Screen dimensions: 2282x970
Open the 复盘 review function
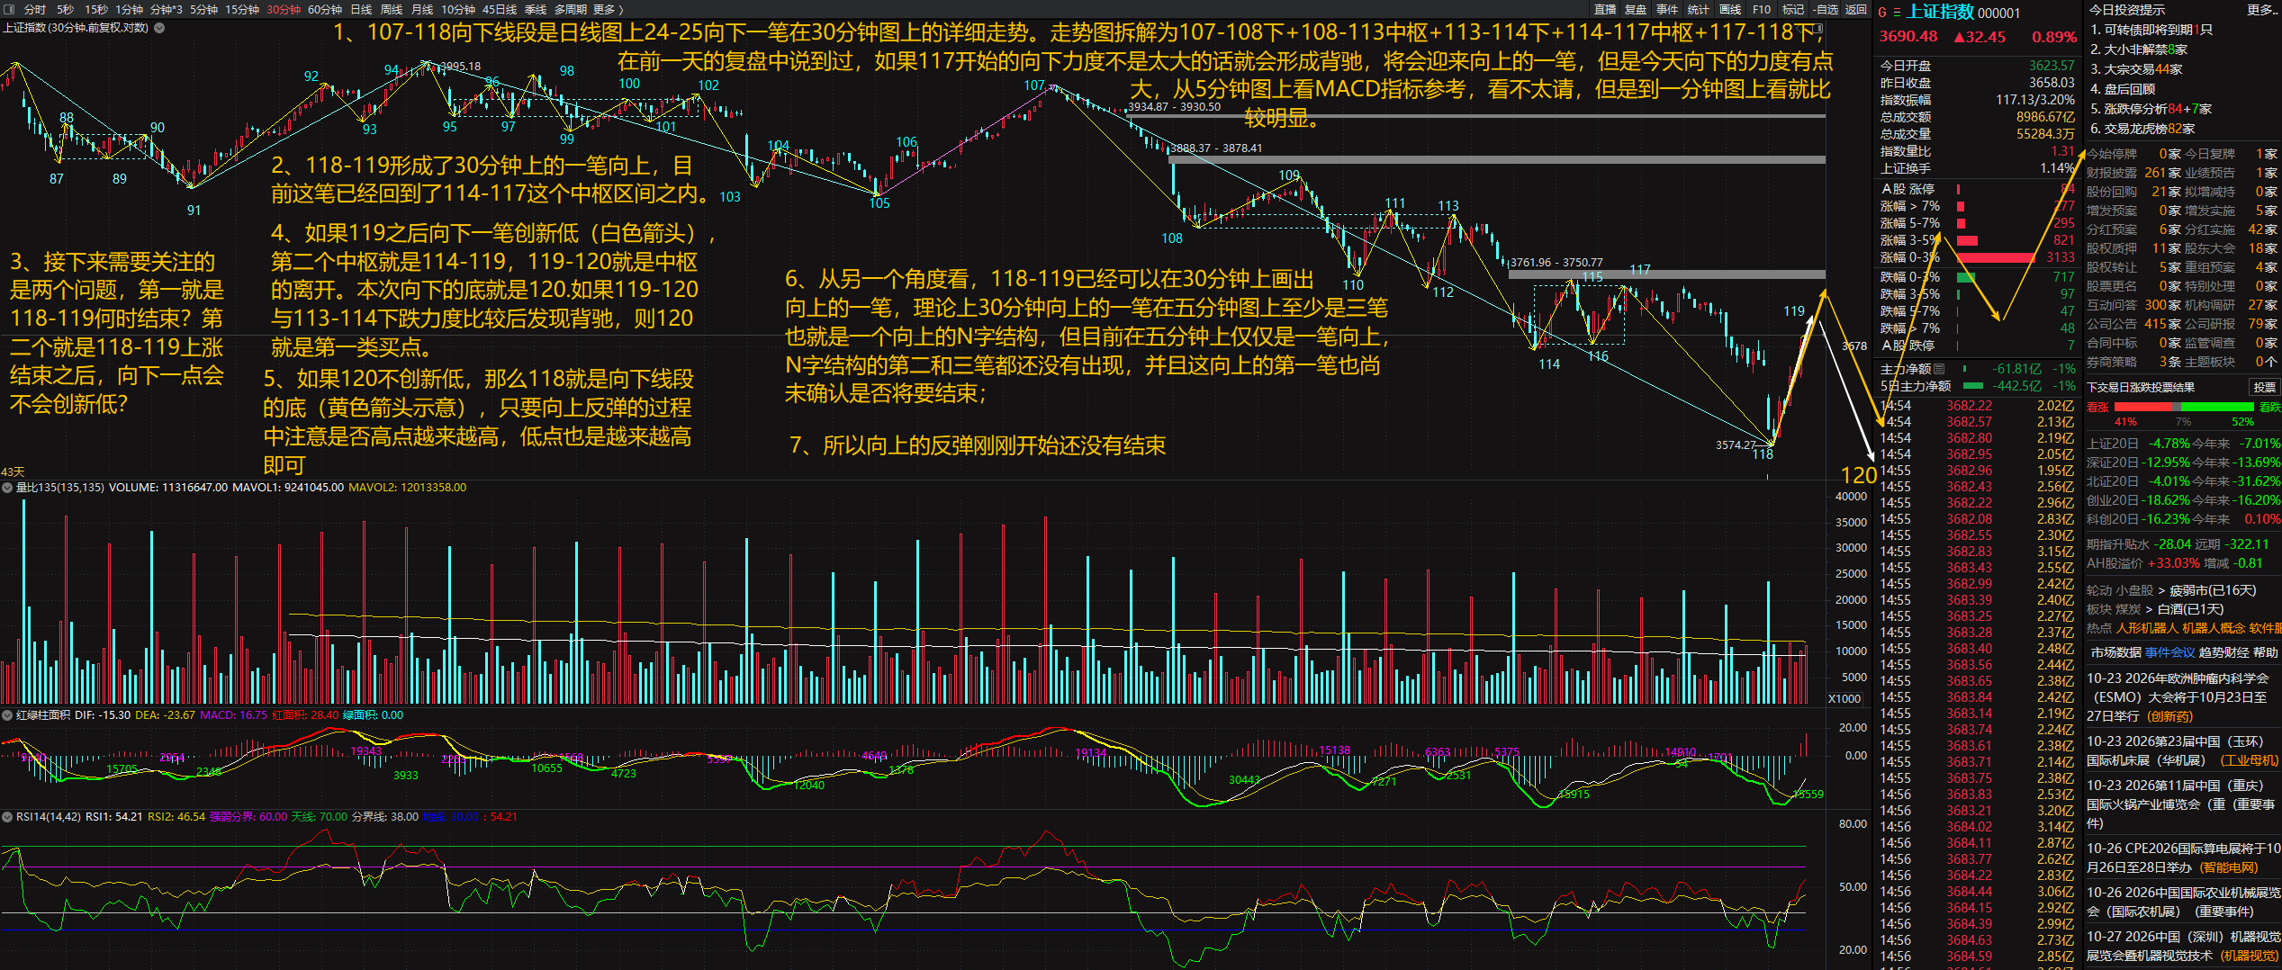[x=1636, y=9]
